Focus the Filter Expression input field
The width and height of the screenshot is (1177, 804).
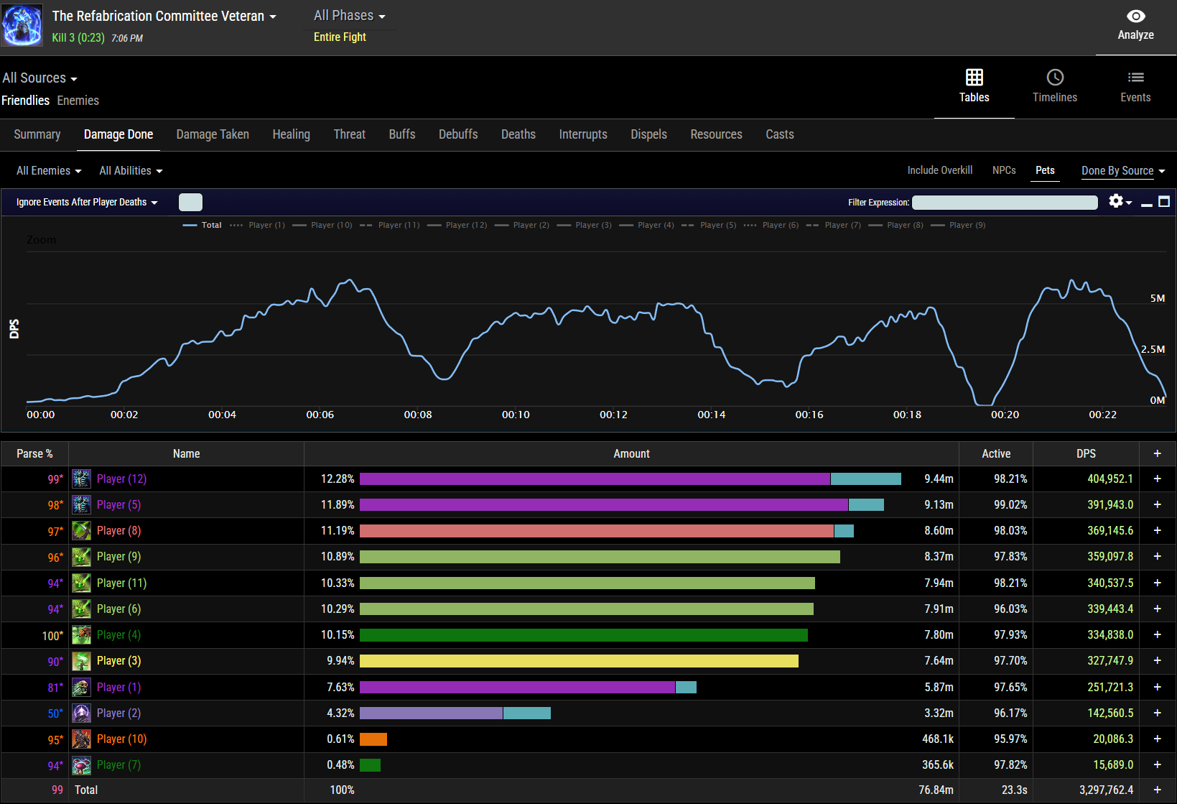[x=1004, y=203]
